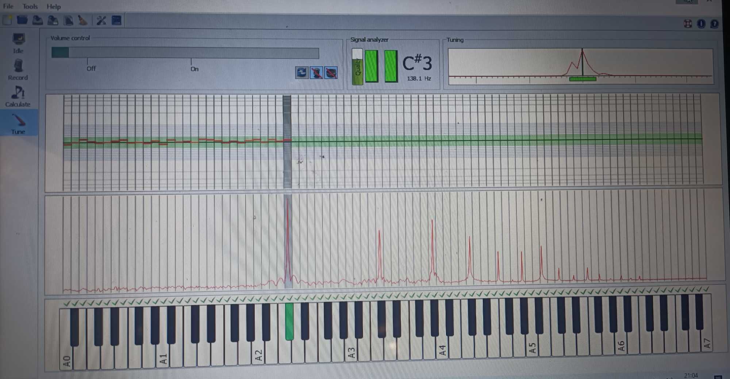Viewport: 730px width, 379px height.
Task: Click the Quality signal meter
Action: coord(357,67)
